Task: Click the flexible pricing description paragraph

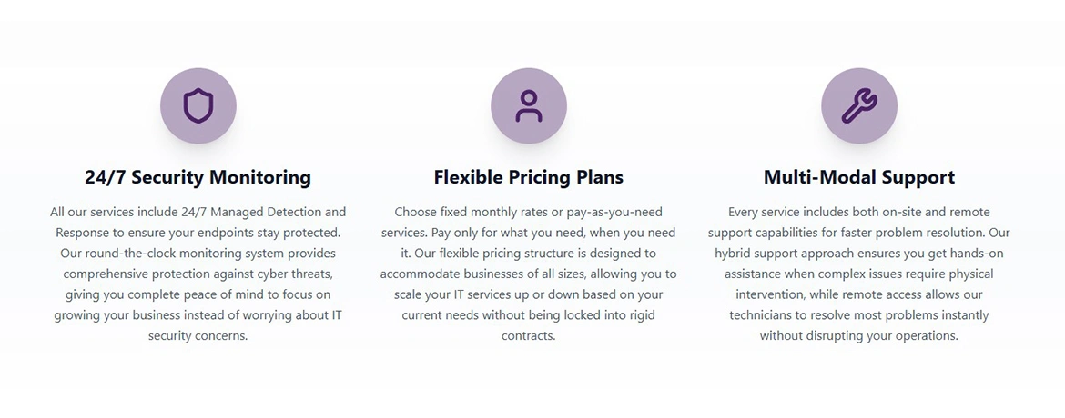Action: pos(528,274)
